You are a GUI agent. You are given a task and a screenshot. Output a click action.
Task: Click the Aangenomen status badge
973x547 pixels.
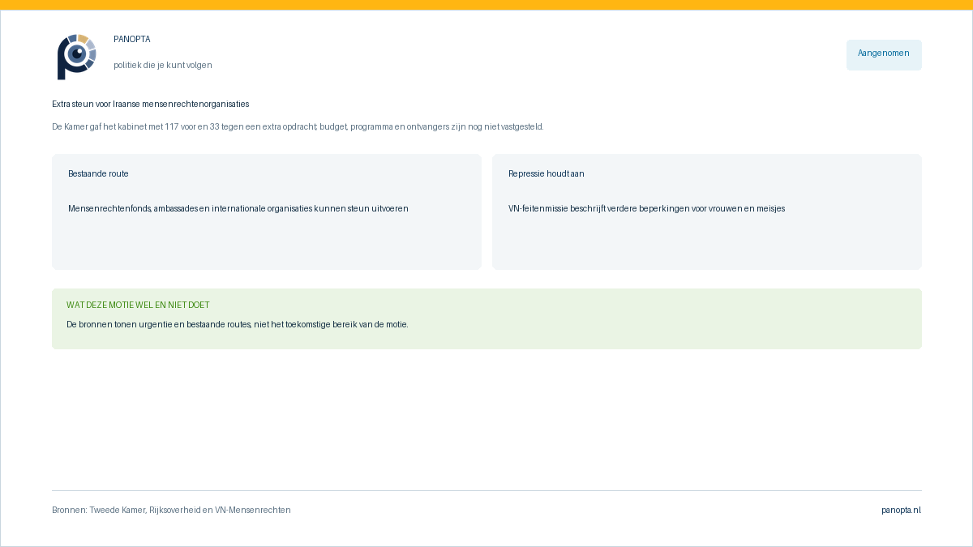click(x=884, y=54)
